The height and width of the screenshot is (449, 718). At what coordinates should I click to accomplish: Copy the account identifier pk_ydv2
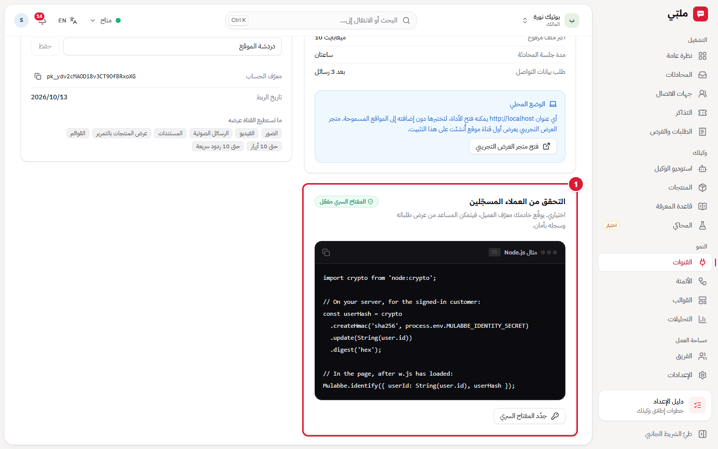coord(38,76)
